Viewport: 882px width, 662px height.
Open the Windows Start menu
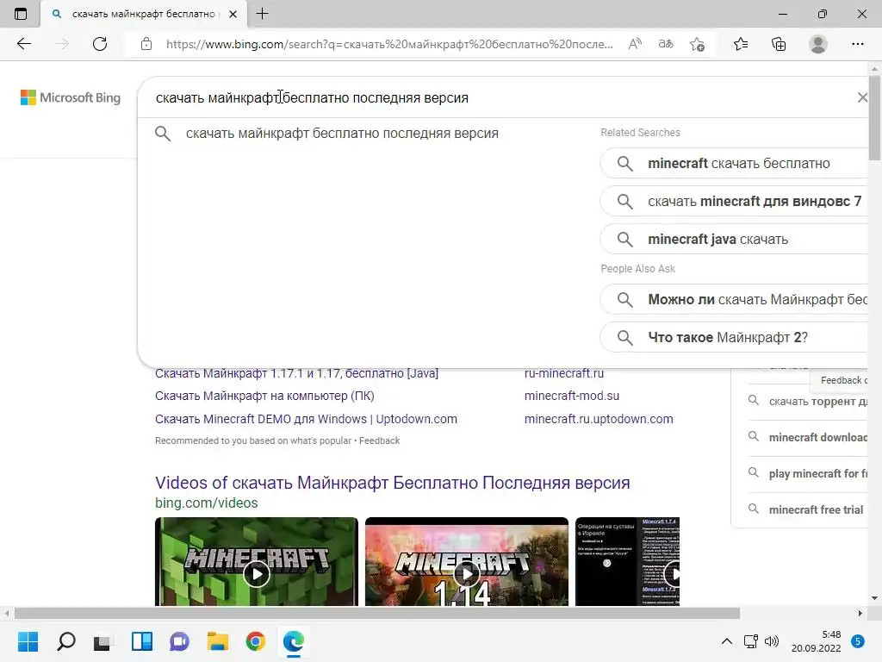click(x=28, y=641)
